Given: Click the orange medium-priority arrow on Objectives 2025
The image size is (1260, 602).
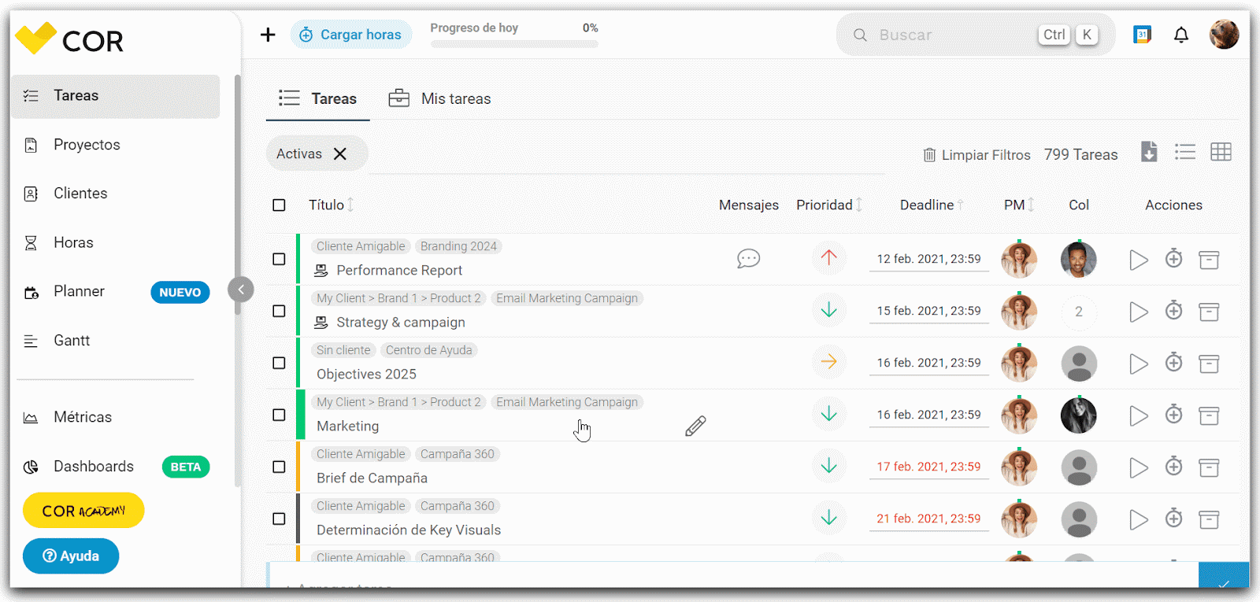Looking at the screenshot, I should [x=828, y=361].
